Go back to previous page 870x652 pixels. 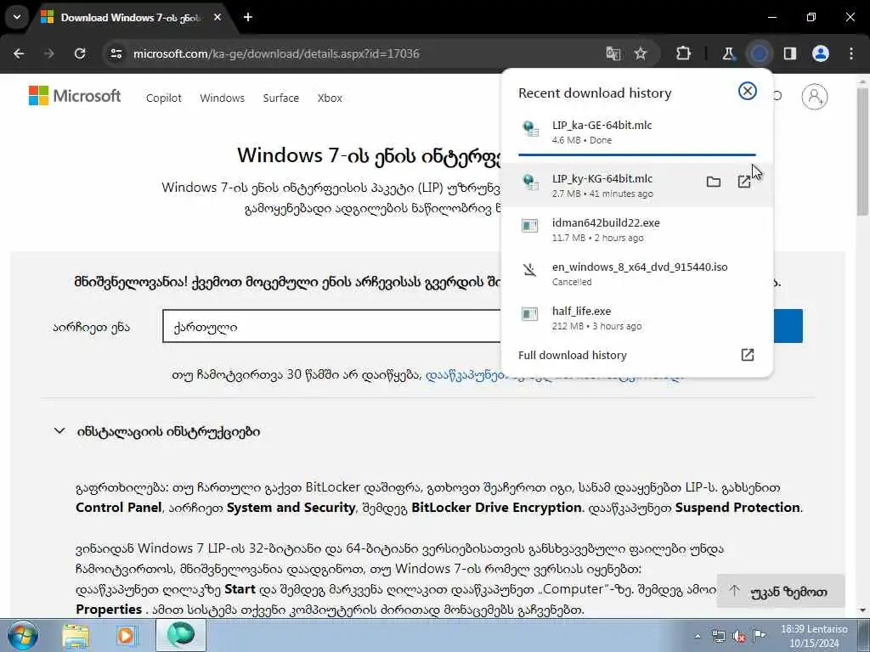click(x=19, y=53)
